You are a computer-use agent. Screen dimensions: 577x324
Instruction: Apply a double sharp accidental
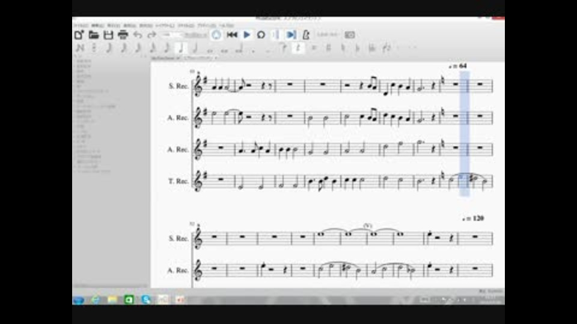314,48
